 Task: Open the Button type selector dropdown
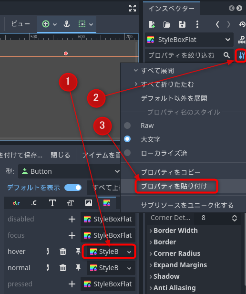(x=69, y=171)
